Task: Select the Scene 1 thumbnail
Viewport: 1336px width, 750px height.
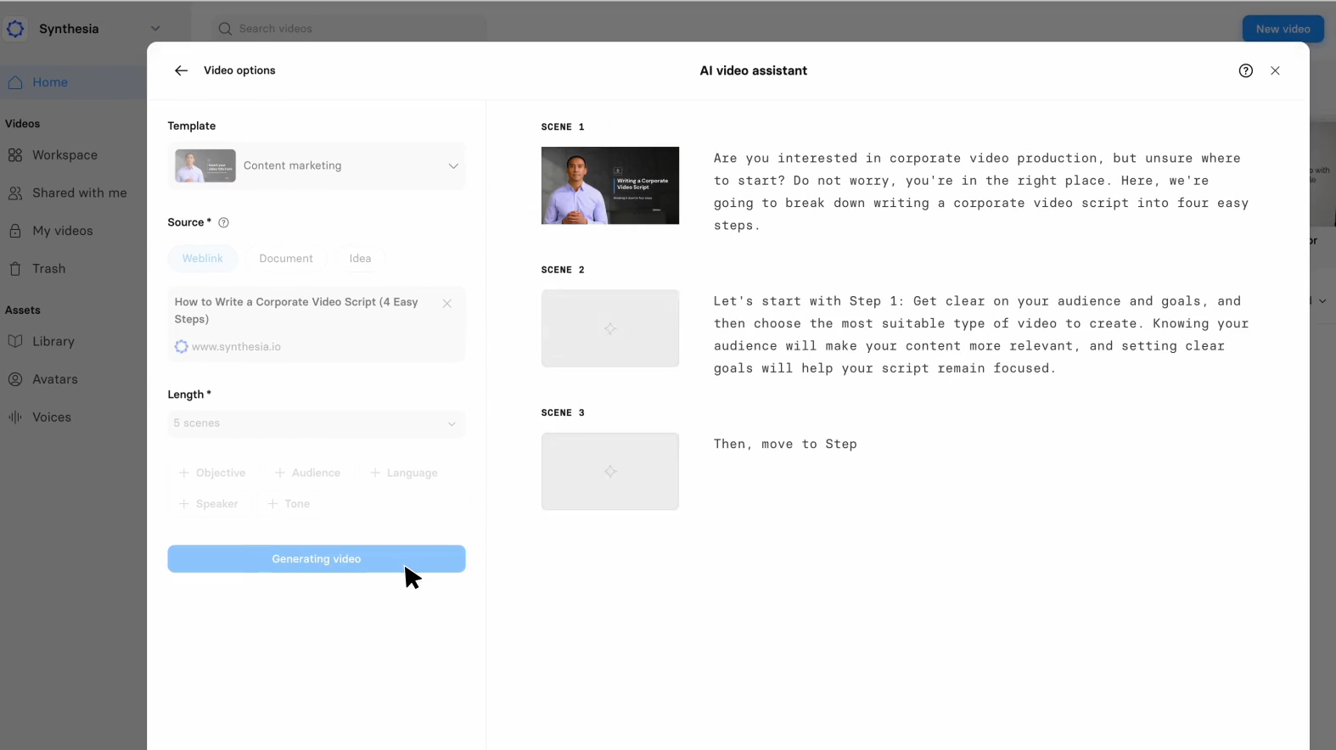Action: (x=610, y=186)
